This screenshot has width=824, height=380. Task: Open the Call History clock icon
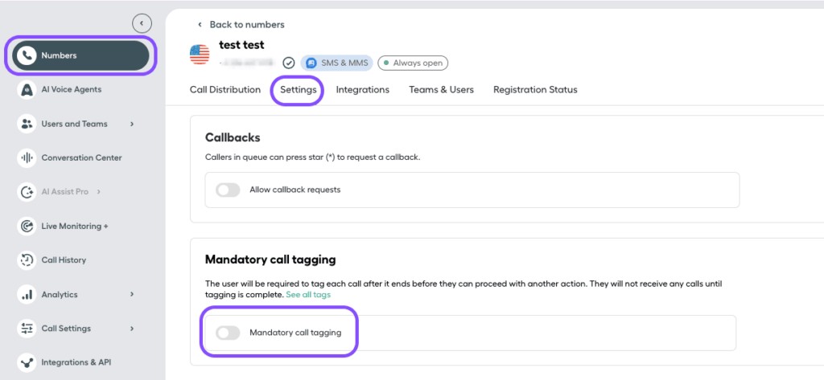[x=27, y=260]
